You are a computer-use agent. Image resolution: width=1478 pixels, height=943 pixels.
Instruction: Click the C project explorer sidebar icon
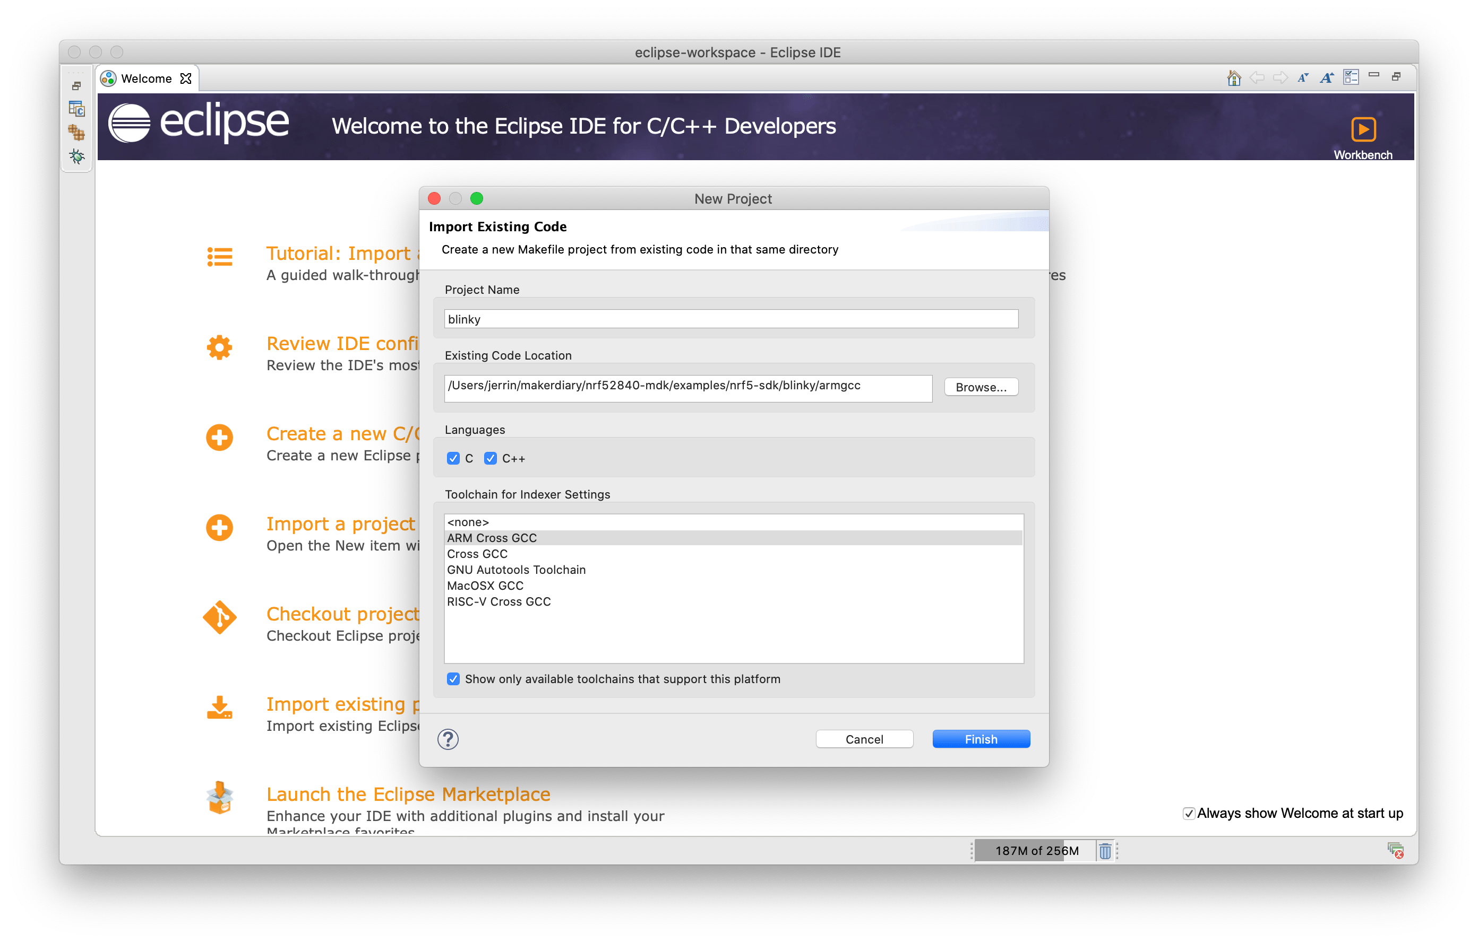77,109
